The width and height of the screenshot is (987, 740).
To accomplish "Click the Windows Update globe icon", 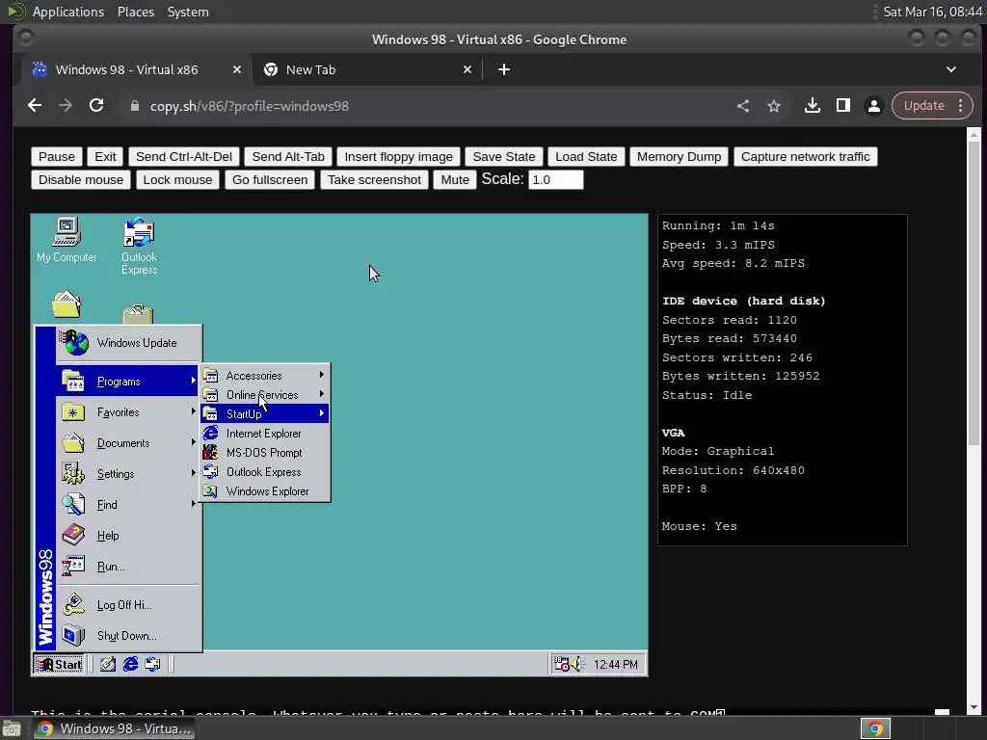I will (74, 343).
